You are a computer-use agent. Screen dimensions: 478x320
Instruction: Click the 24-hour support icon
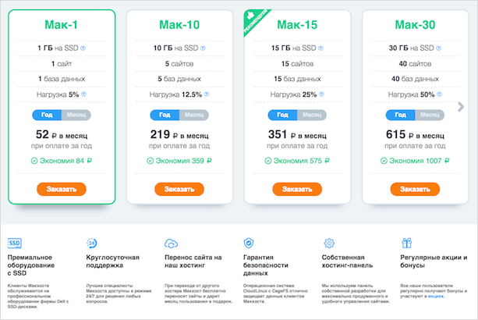pos(93,244)
